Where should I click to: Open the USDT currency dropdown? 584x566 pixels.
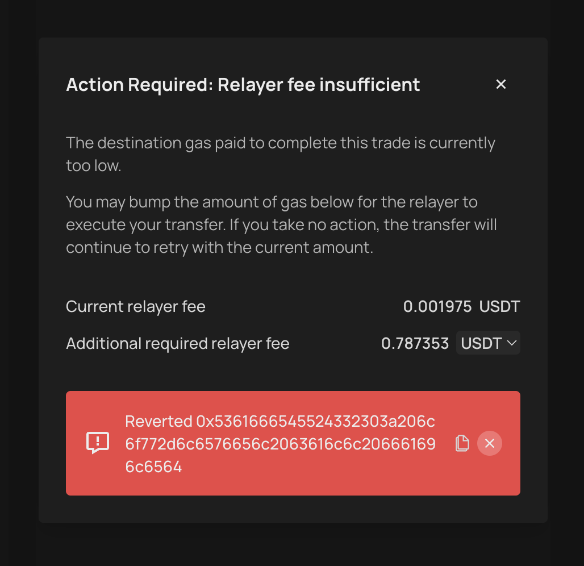[x=487, y=343]
